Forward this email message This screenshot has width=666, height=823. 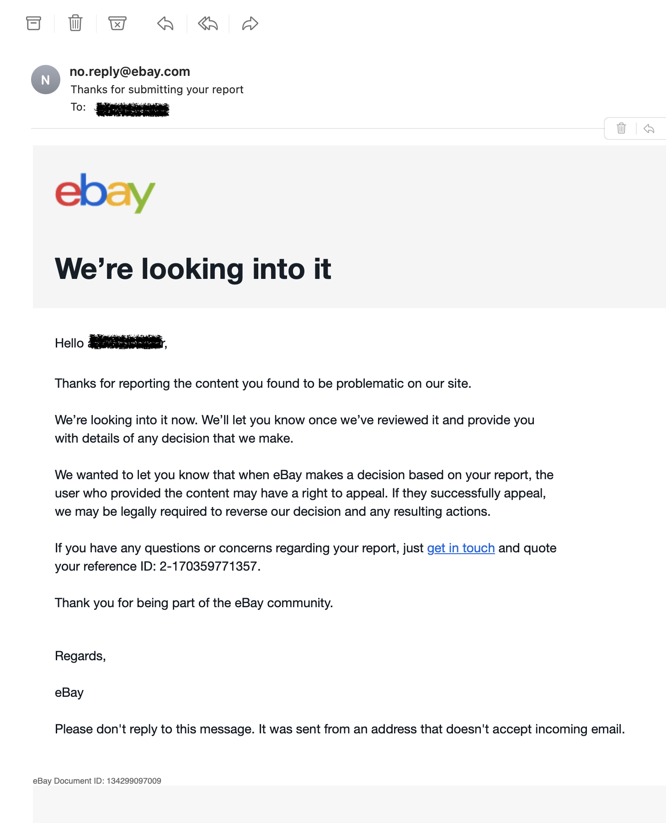click(250, 23)
